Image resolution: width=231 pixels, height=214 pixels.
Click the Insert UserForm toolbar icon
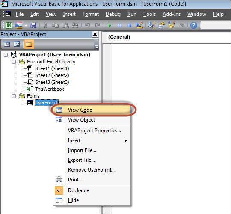coord(19,25)
